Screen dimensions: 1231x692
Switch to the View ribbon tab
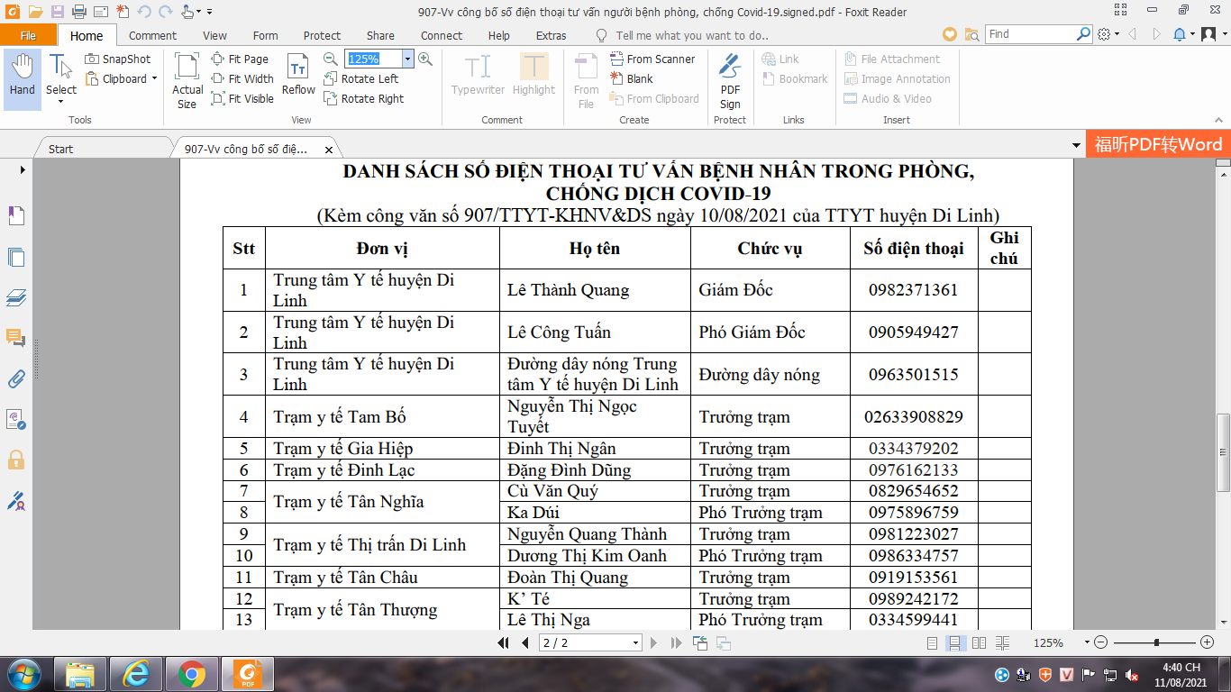pos(214,35)
